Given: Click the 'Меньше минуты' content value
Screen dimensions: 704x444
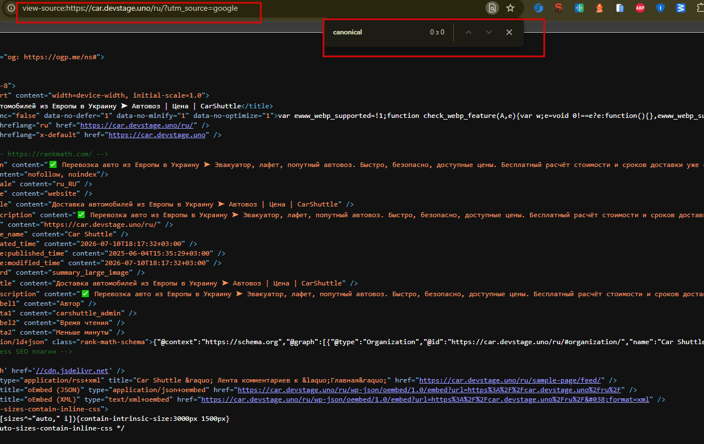Looking at the screenshot, I should (x=86, y=332).
